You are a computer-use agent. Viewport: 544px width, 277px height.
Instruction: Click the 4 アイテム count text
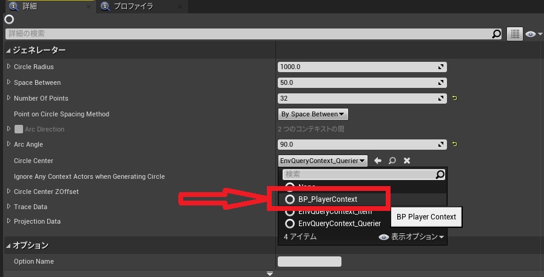click(300, 237)
